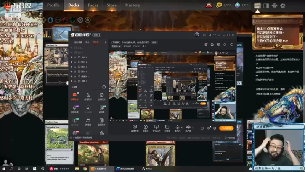305x172 pixels.
Task: Mute the 麦克风 microphone
Action: pos(177,128)
